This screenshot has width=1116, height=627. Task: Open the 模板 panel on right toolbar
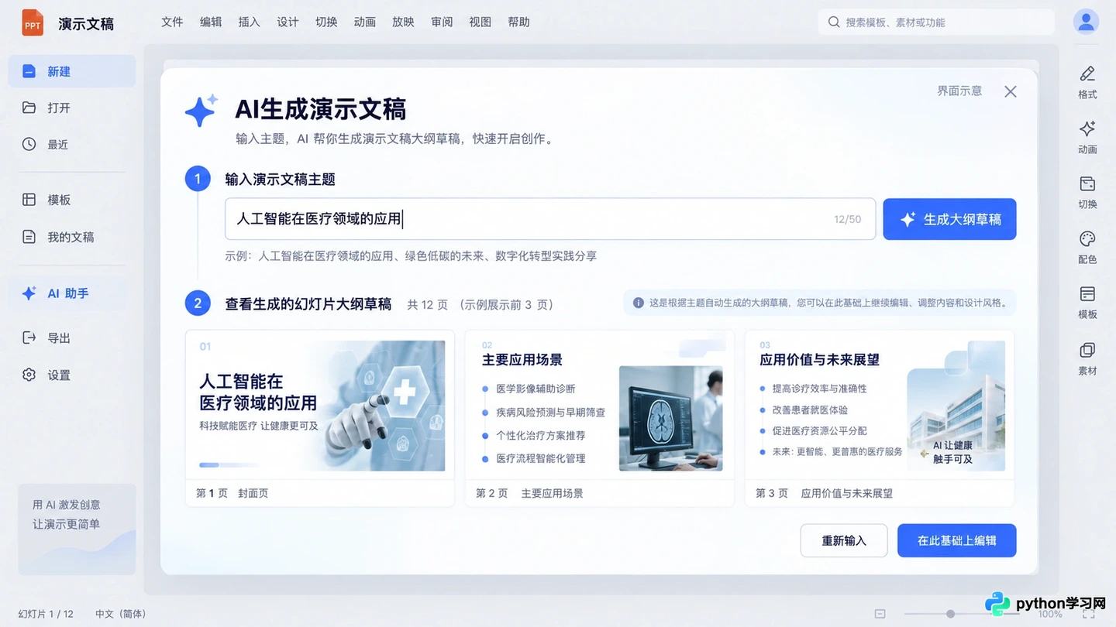click(x=1087, y=302)
